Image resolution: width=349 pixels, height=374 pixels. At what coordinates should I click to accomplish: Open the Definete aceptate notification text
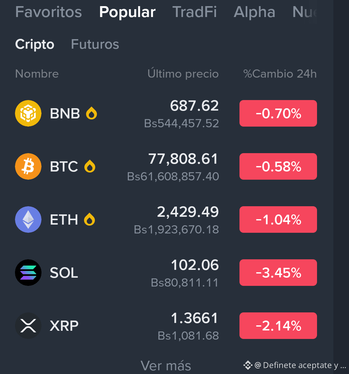[x=300, y=365]
